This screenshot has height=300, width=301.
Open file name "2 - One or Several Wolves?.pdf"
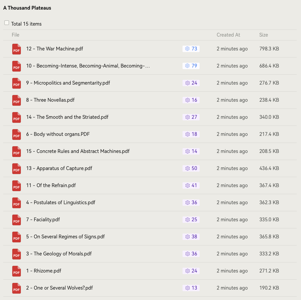pos(60,288)
